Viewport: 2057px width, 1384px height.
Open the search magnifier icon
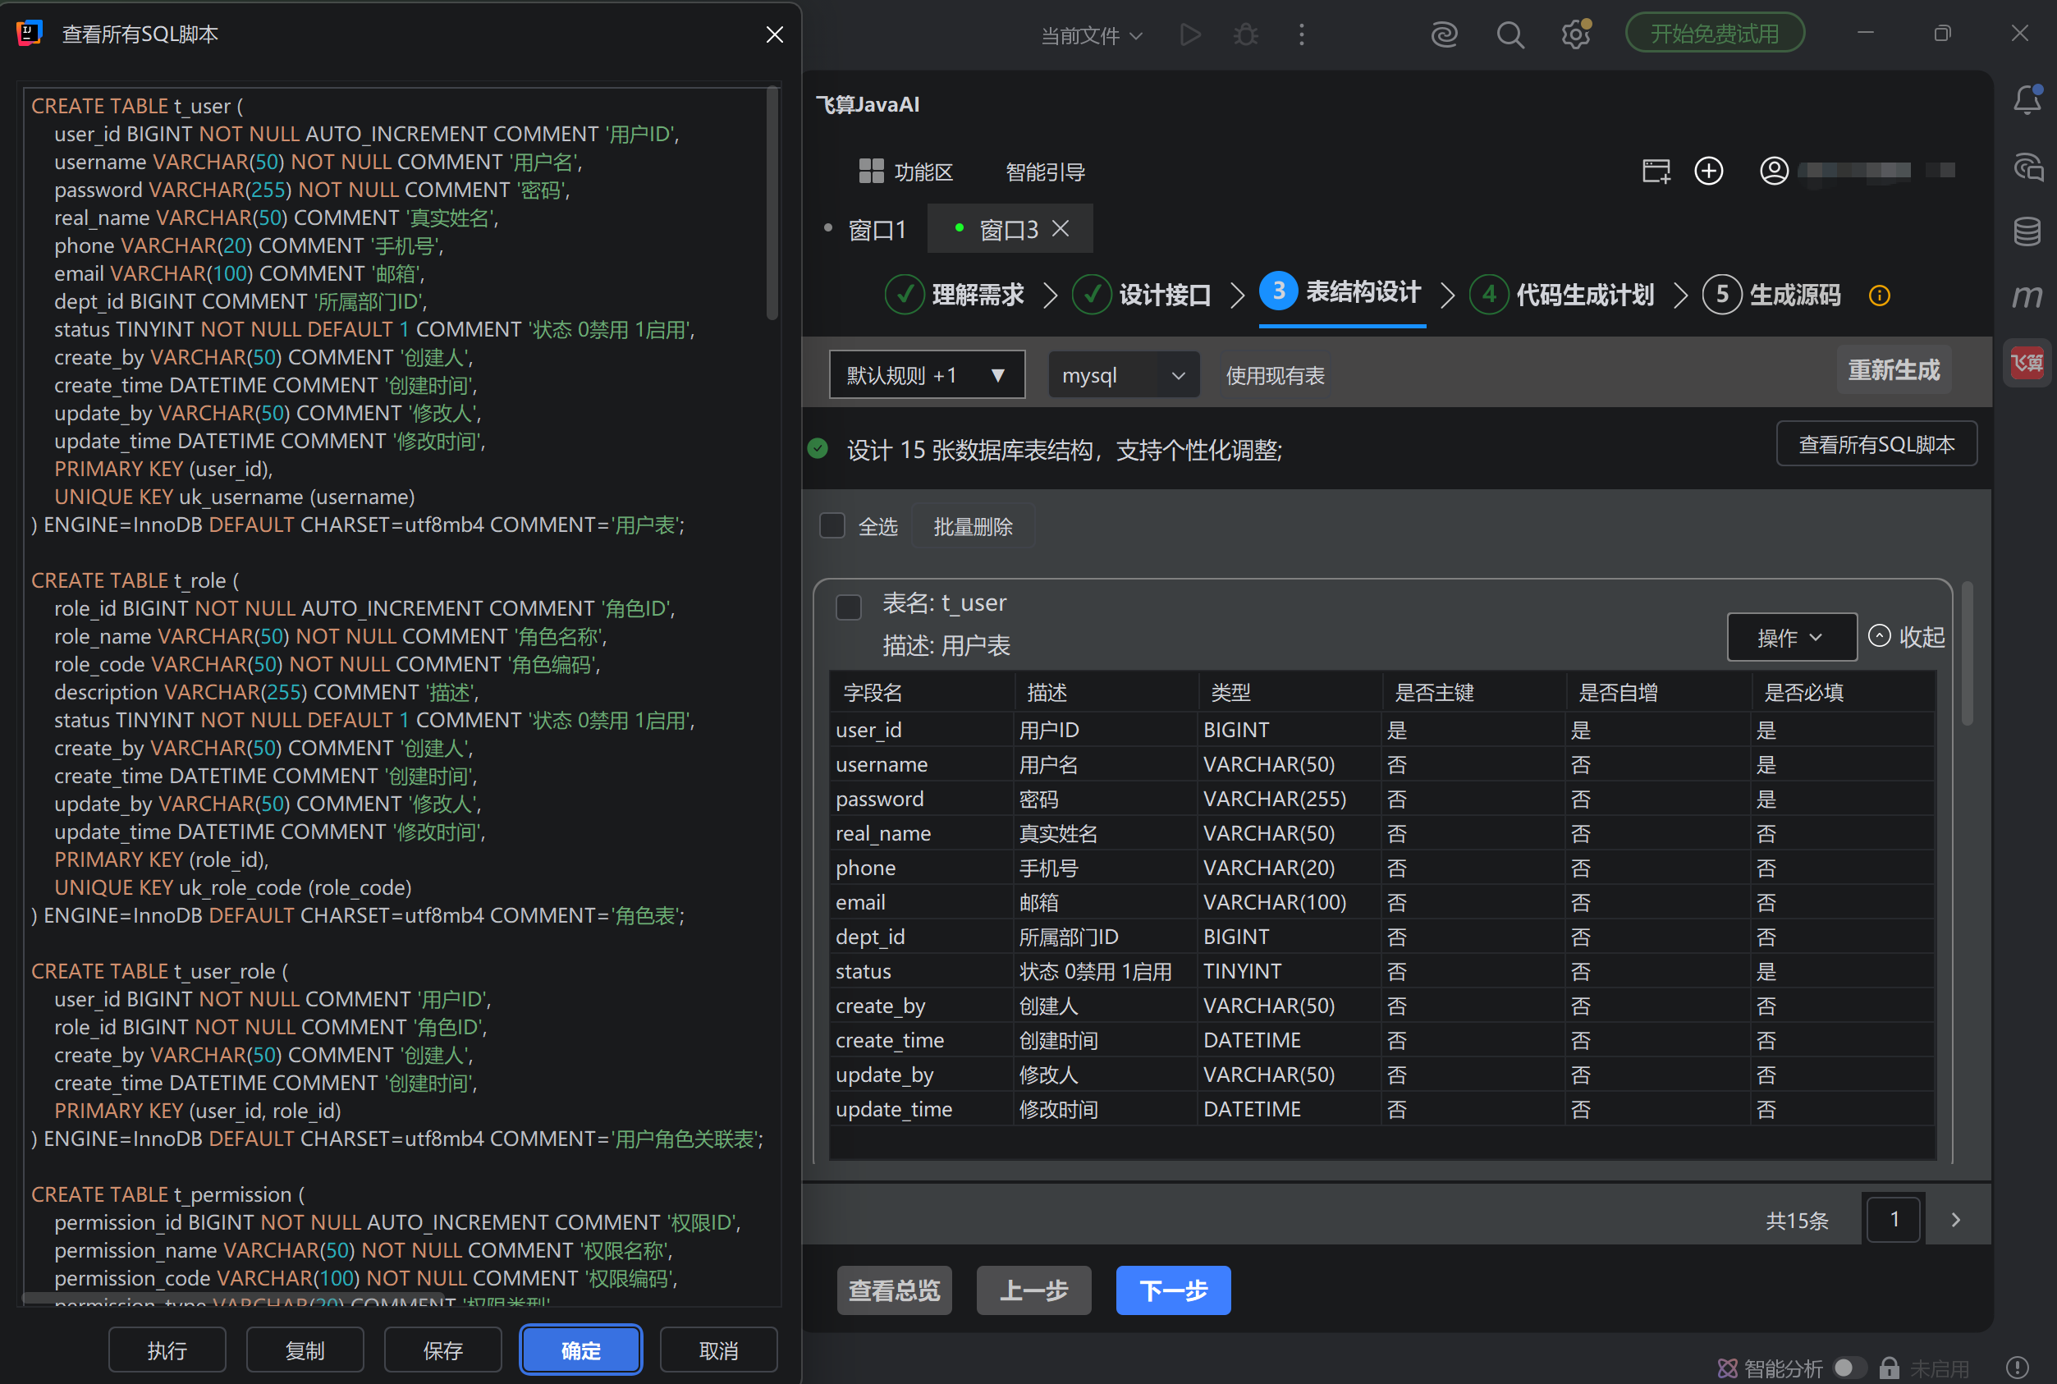pos(1510,34)
